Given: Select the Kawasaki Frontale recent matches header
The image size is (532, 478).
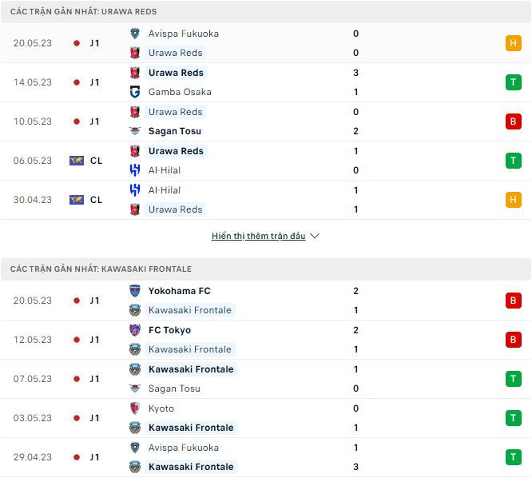Looking at the screenshot, I should tap(101, 269).
